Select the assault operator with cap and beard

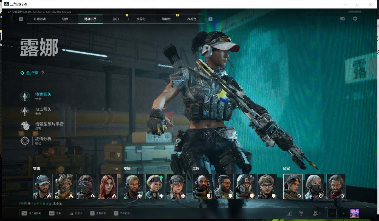pyautogui.click(x=43, y=186)
